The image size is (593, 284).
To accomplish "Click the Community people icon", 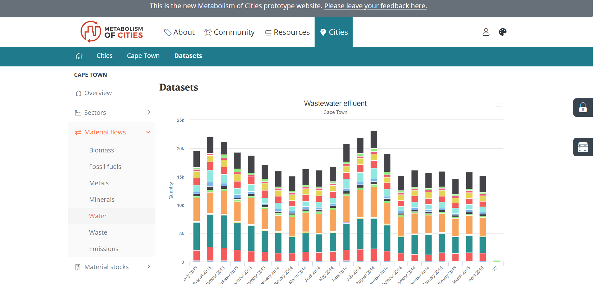I will 208,32.
